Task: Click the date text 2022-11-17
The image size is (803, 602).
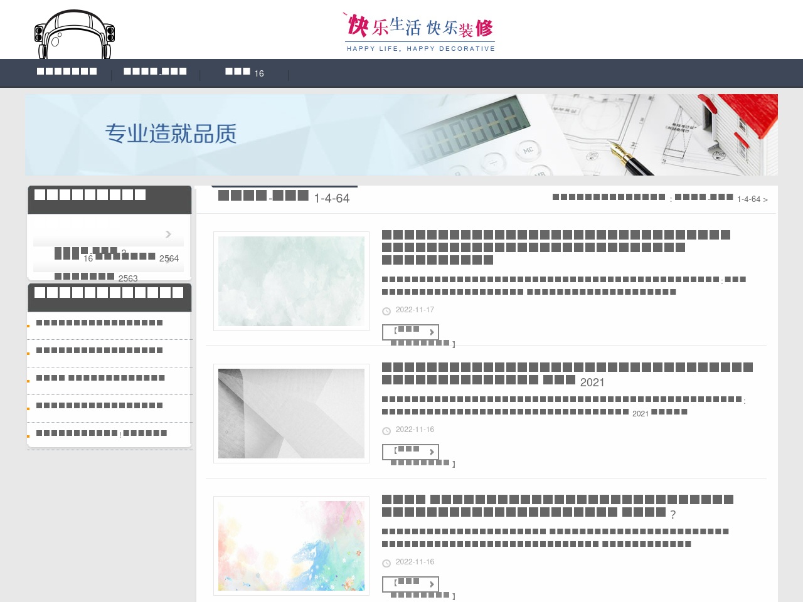Action: pos(415,310)
